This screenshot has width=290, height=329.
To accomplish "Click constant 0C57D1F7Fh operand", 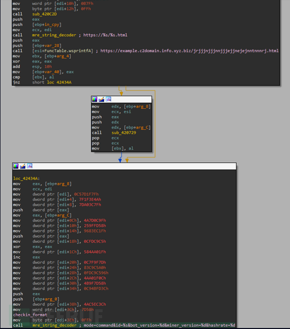I will 86,194.
